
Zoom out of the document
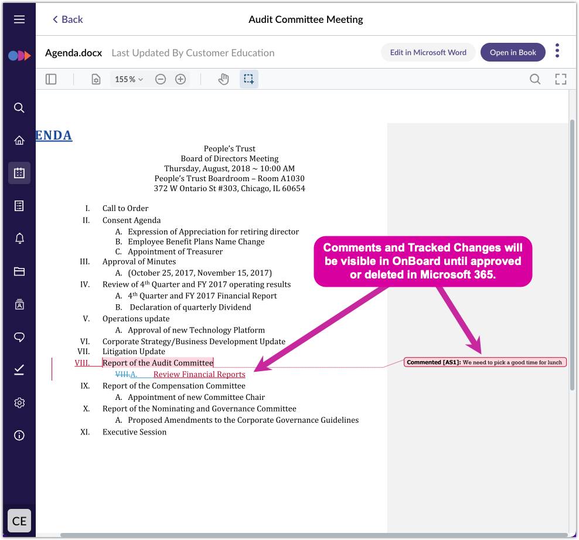point(161,79)
